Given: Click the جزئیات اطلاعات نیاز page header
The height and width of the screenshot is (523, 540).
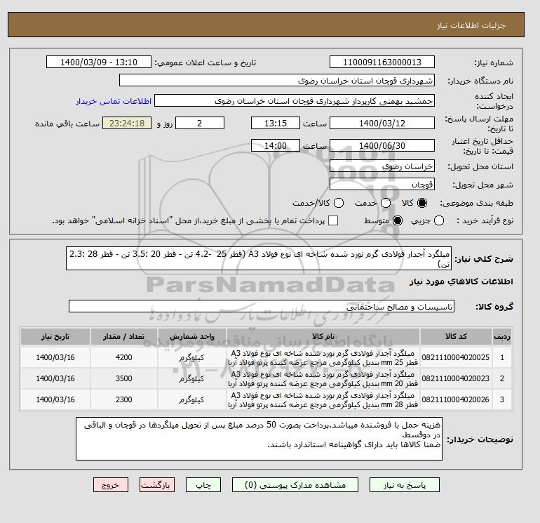Looking at the screenshot, I should 471,25.
